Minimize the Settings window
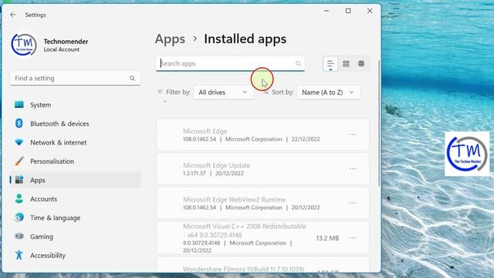 point(327,11)
